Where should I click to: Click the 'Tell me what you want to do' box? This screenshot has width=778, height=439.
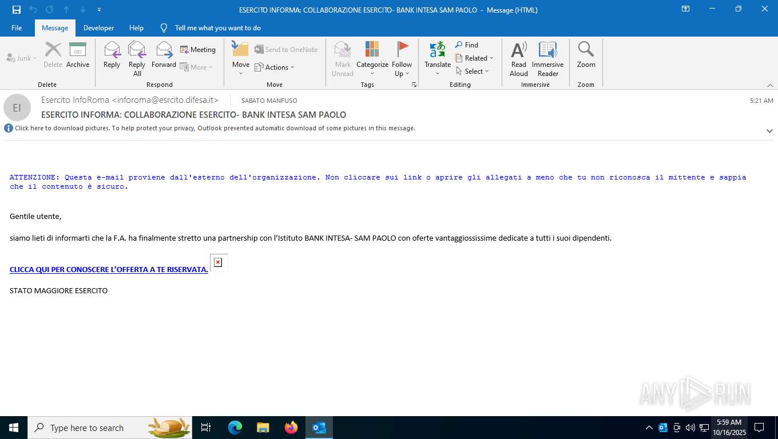(217, 27)
